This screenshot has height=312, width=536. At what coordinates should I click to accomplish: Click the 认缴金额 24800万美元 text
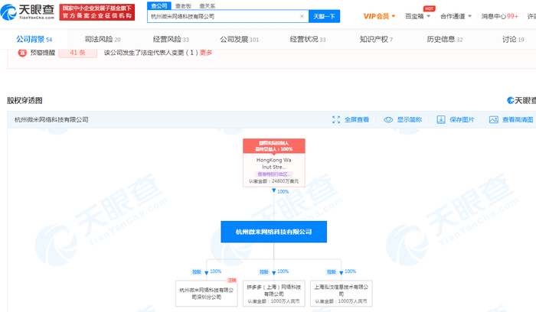pos(274,181)
